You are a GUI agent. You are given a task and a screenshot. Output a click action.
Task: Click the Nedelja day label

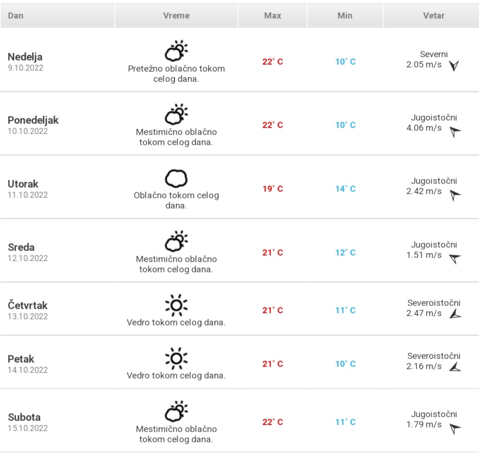[25, 57]
